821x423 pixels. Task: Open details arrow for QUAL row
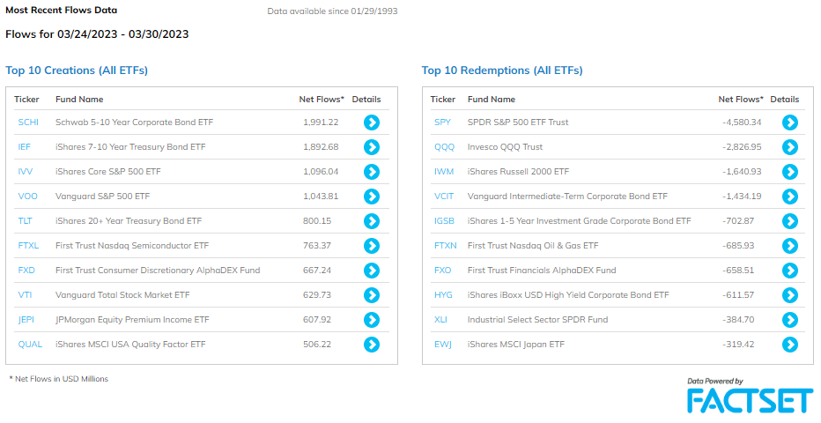[372, 345]
